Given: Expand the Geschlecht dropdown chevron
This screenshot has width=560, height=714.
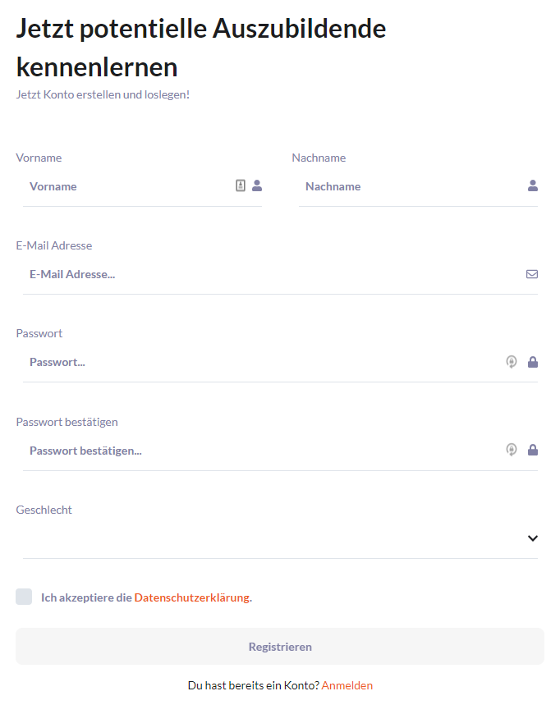Looking at the screenshot, I should pos(533,538).
